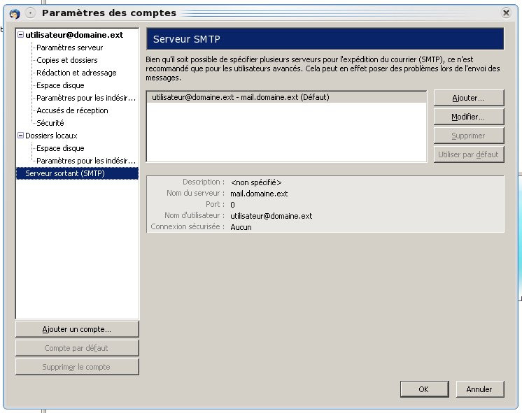Click the round window menu button in title bar
522x413 pixels.
(x=30, y=13)
